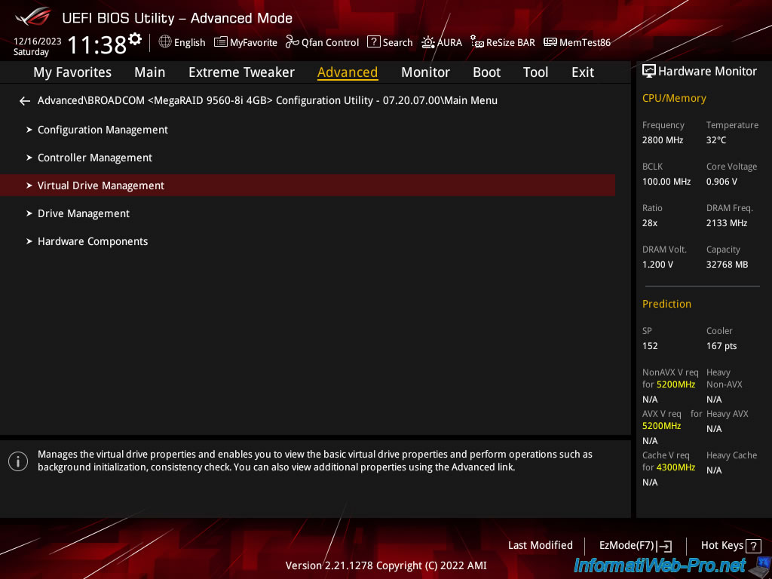Click the ROG logo at top left
Screen dimensions: 772x579
pyautogui.click(x=32, y=17)
